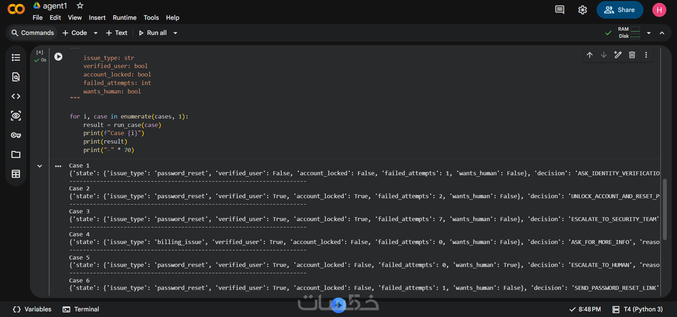Open the Find and replace sidebar icon

[16, 77]
